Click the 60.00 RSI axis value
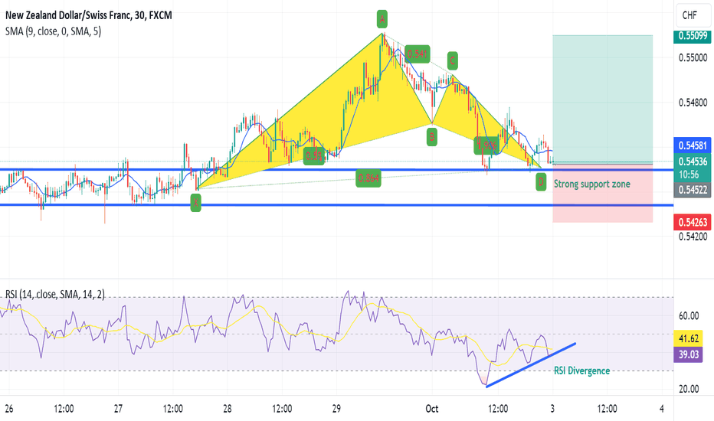714x421 pixels. [689, 316]
